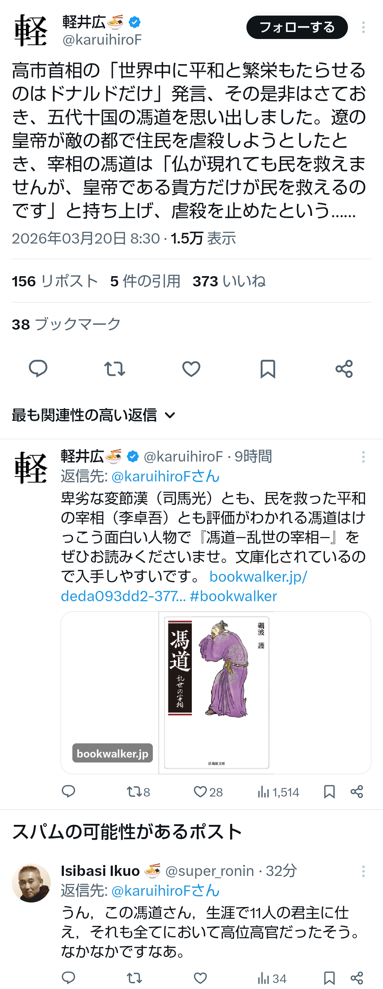Share Isibasi Ikuo's reply
This screenshot has width=383, height=989.
[357, 978]
